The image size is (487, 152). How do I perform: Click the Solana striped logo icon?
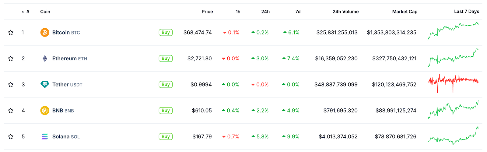(x=45, y=136)
